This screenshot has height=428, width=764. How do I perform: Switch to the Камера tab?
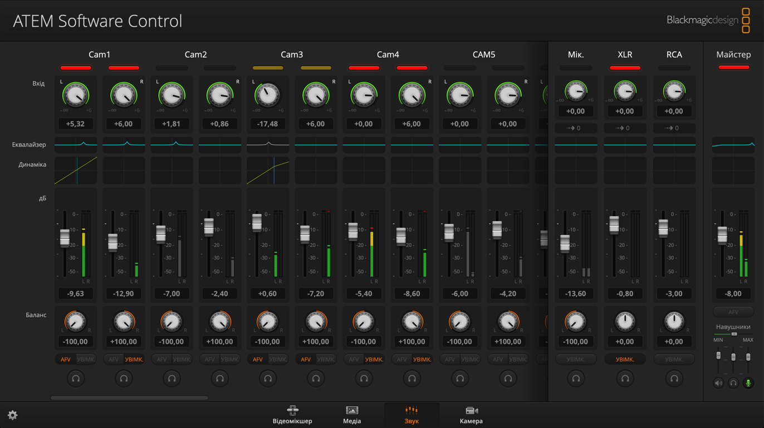pos(471,415)
